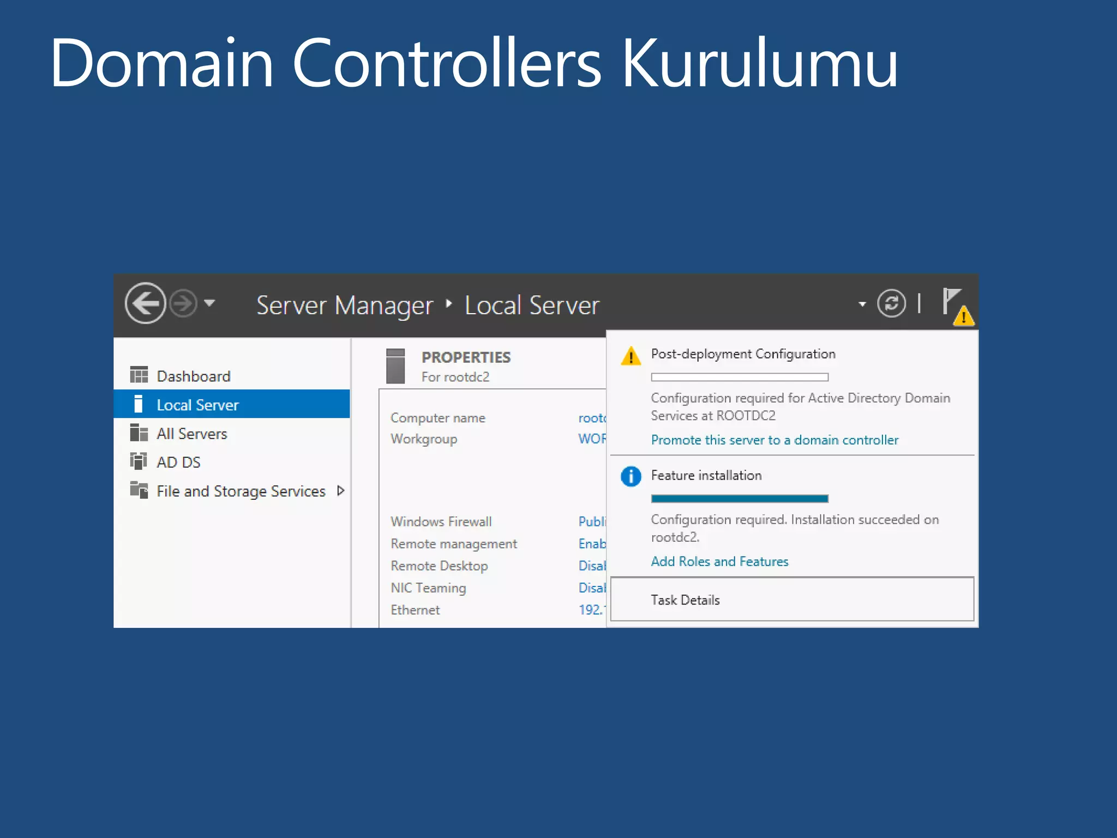Click the Remote management value link
The image size is (1117, 838).
[592, 543]
